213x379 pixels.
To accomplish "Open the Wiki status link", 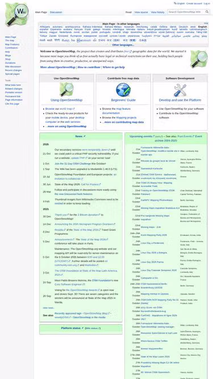I will (93, 328).
